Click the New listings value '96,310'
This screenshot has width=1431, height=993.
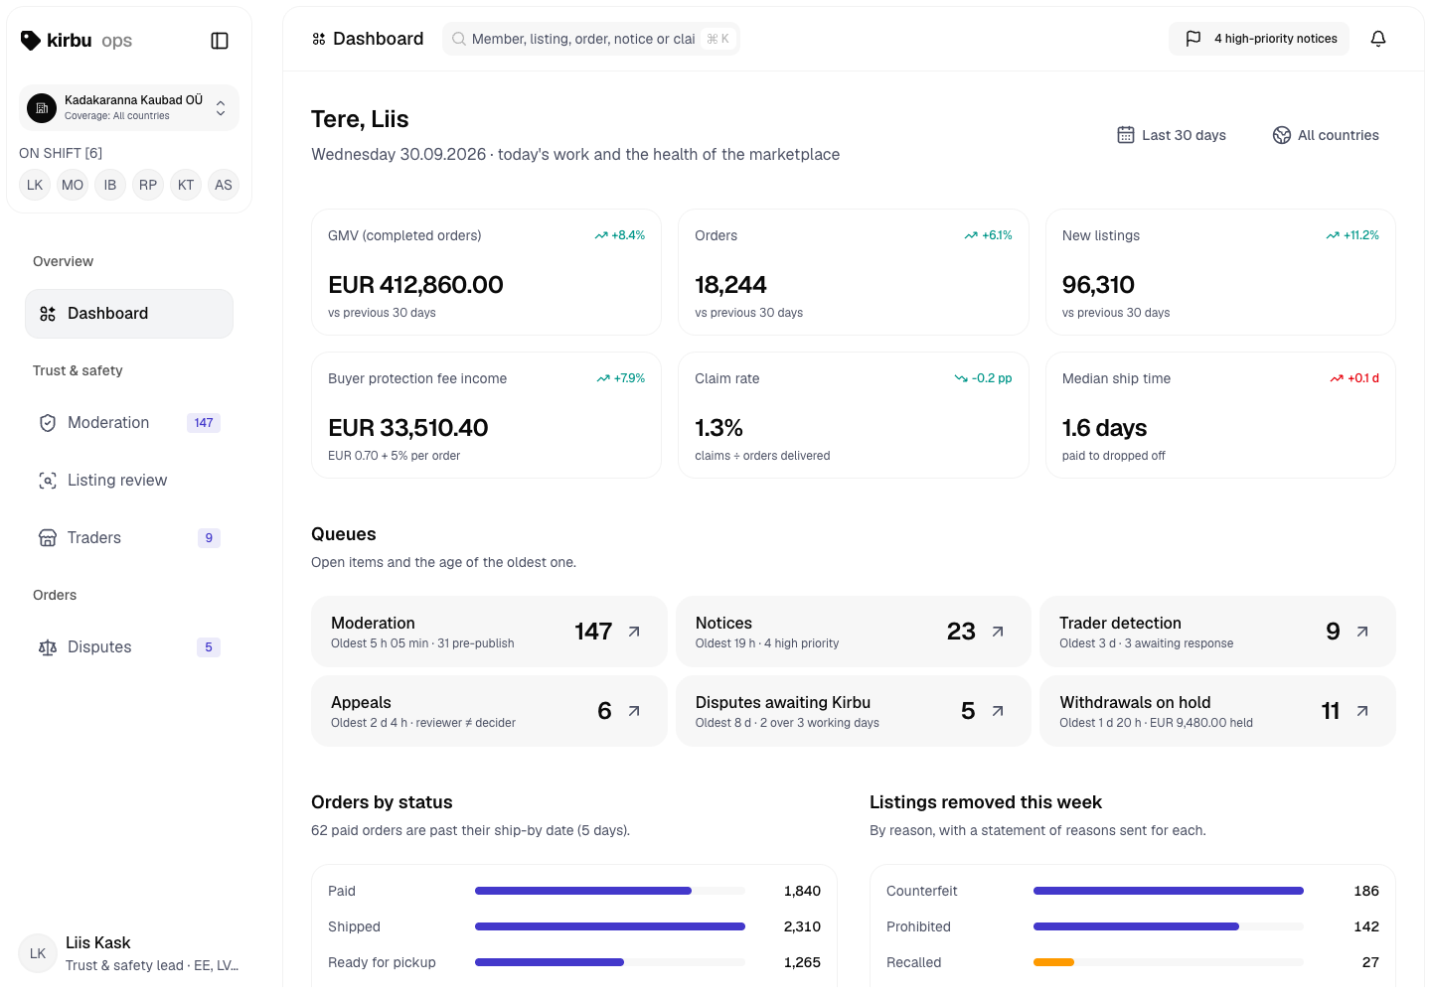point(1098,285)
